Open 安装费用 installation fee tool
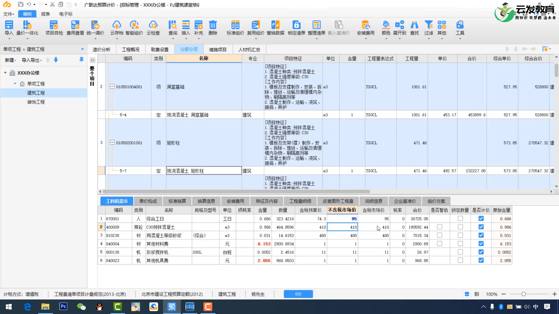The image size is (559, 314). click(x=366, y=28)
